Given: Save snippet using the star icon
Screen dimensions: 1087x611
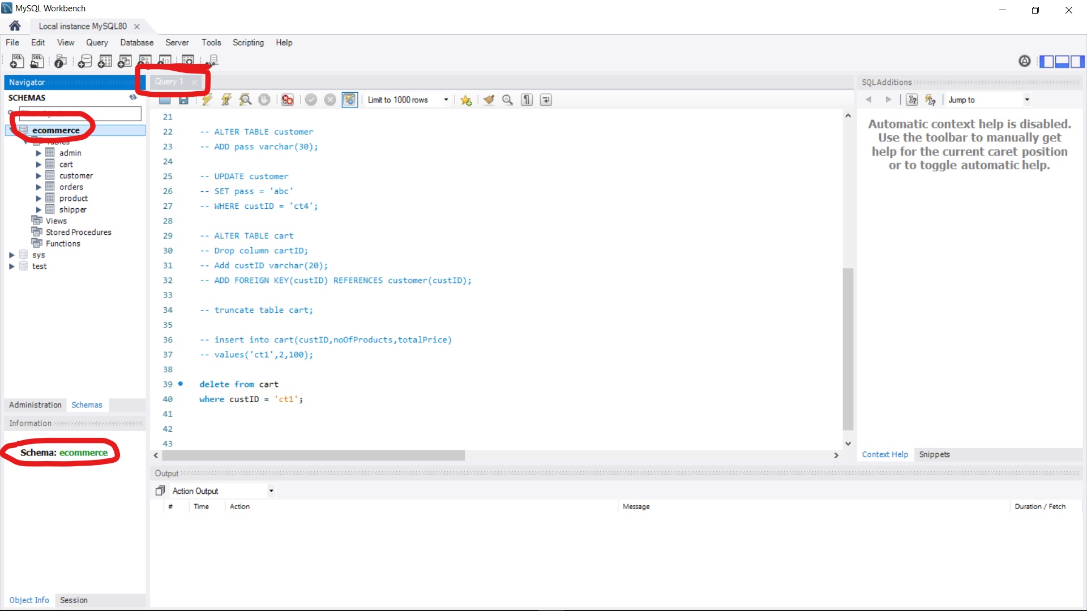Looking at the screenshot, I should (466, 100).
